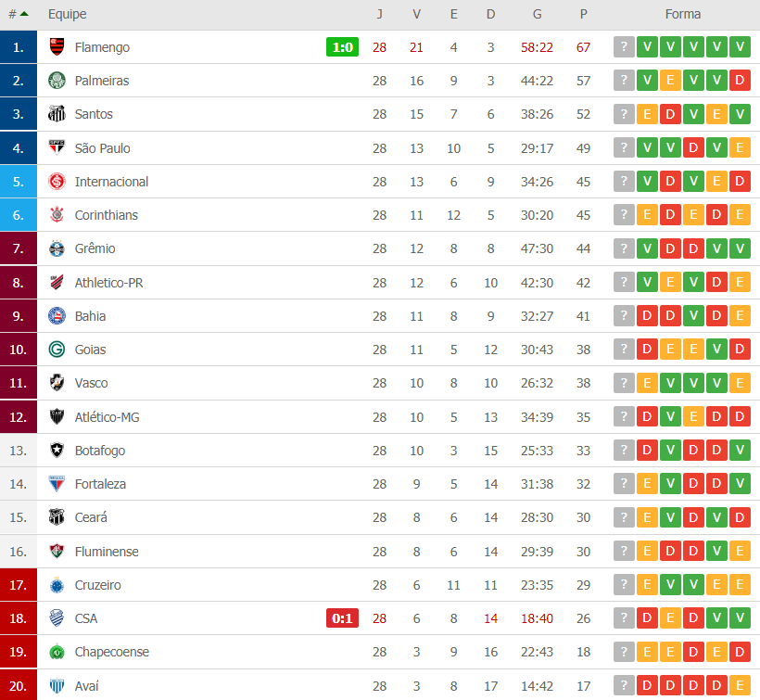Open the Athletico-PR team link
The image size is (760, 700).
[x=108, y=283]
